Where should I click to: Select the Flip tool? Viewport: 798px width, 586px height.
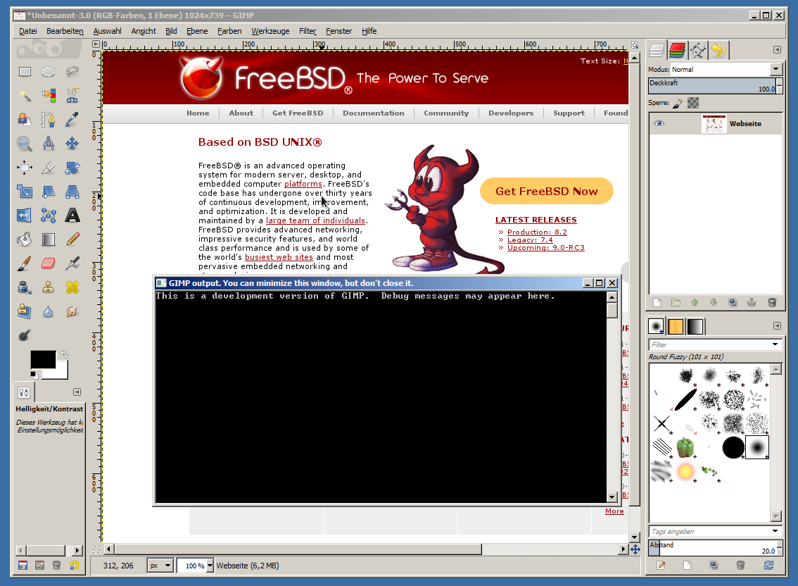click(x=25, y=215)
